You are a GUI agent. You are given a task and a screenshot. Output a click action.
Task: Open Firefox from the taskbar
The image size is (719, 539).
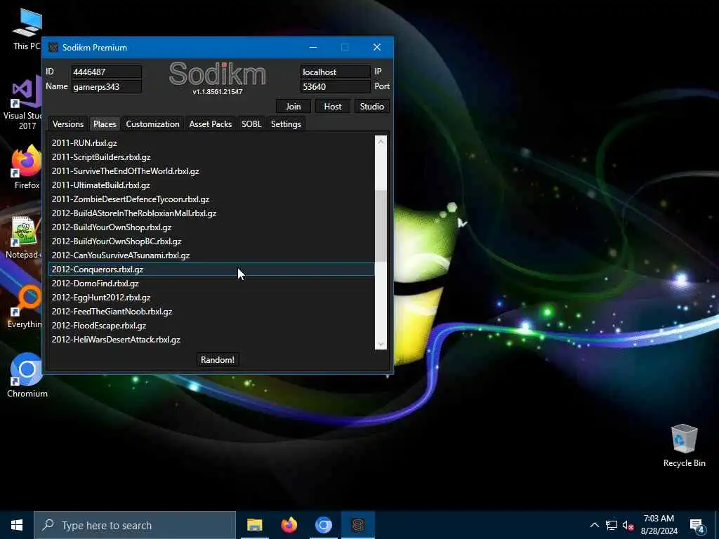coord(289,525)
